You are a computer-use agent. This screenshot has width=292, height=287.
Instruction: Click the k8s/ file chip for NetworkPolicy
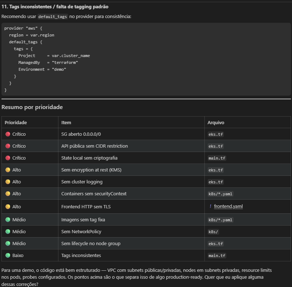coord(213,232)
